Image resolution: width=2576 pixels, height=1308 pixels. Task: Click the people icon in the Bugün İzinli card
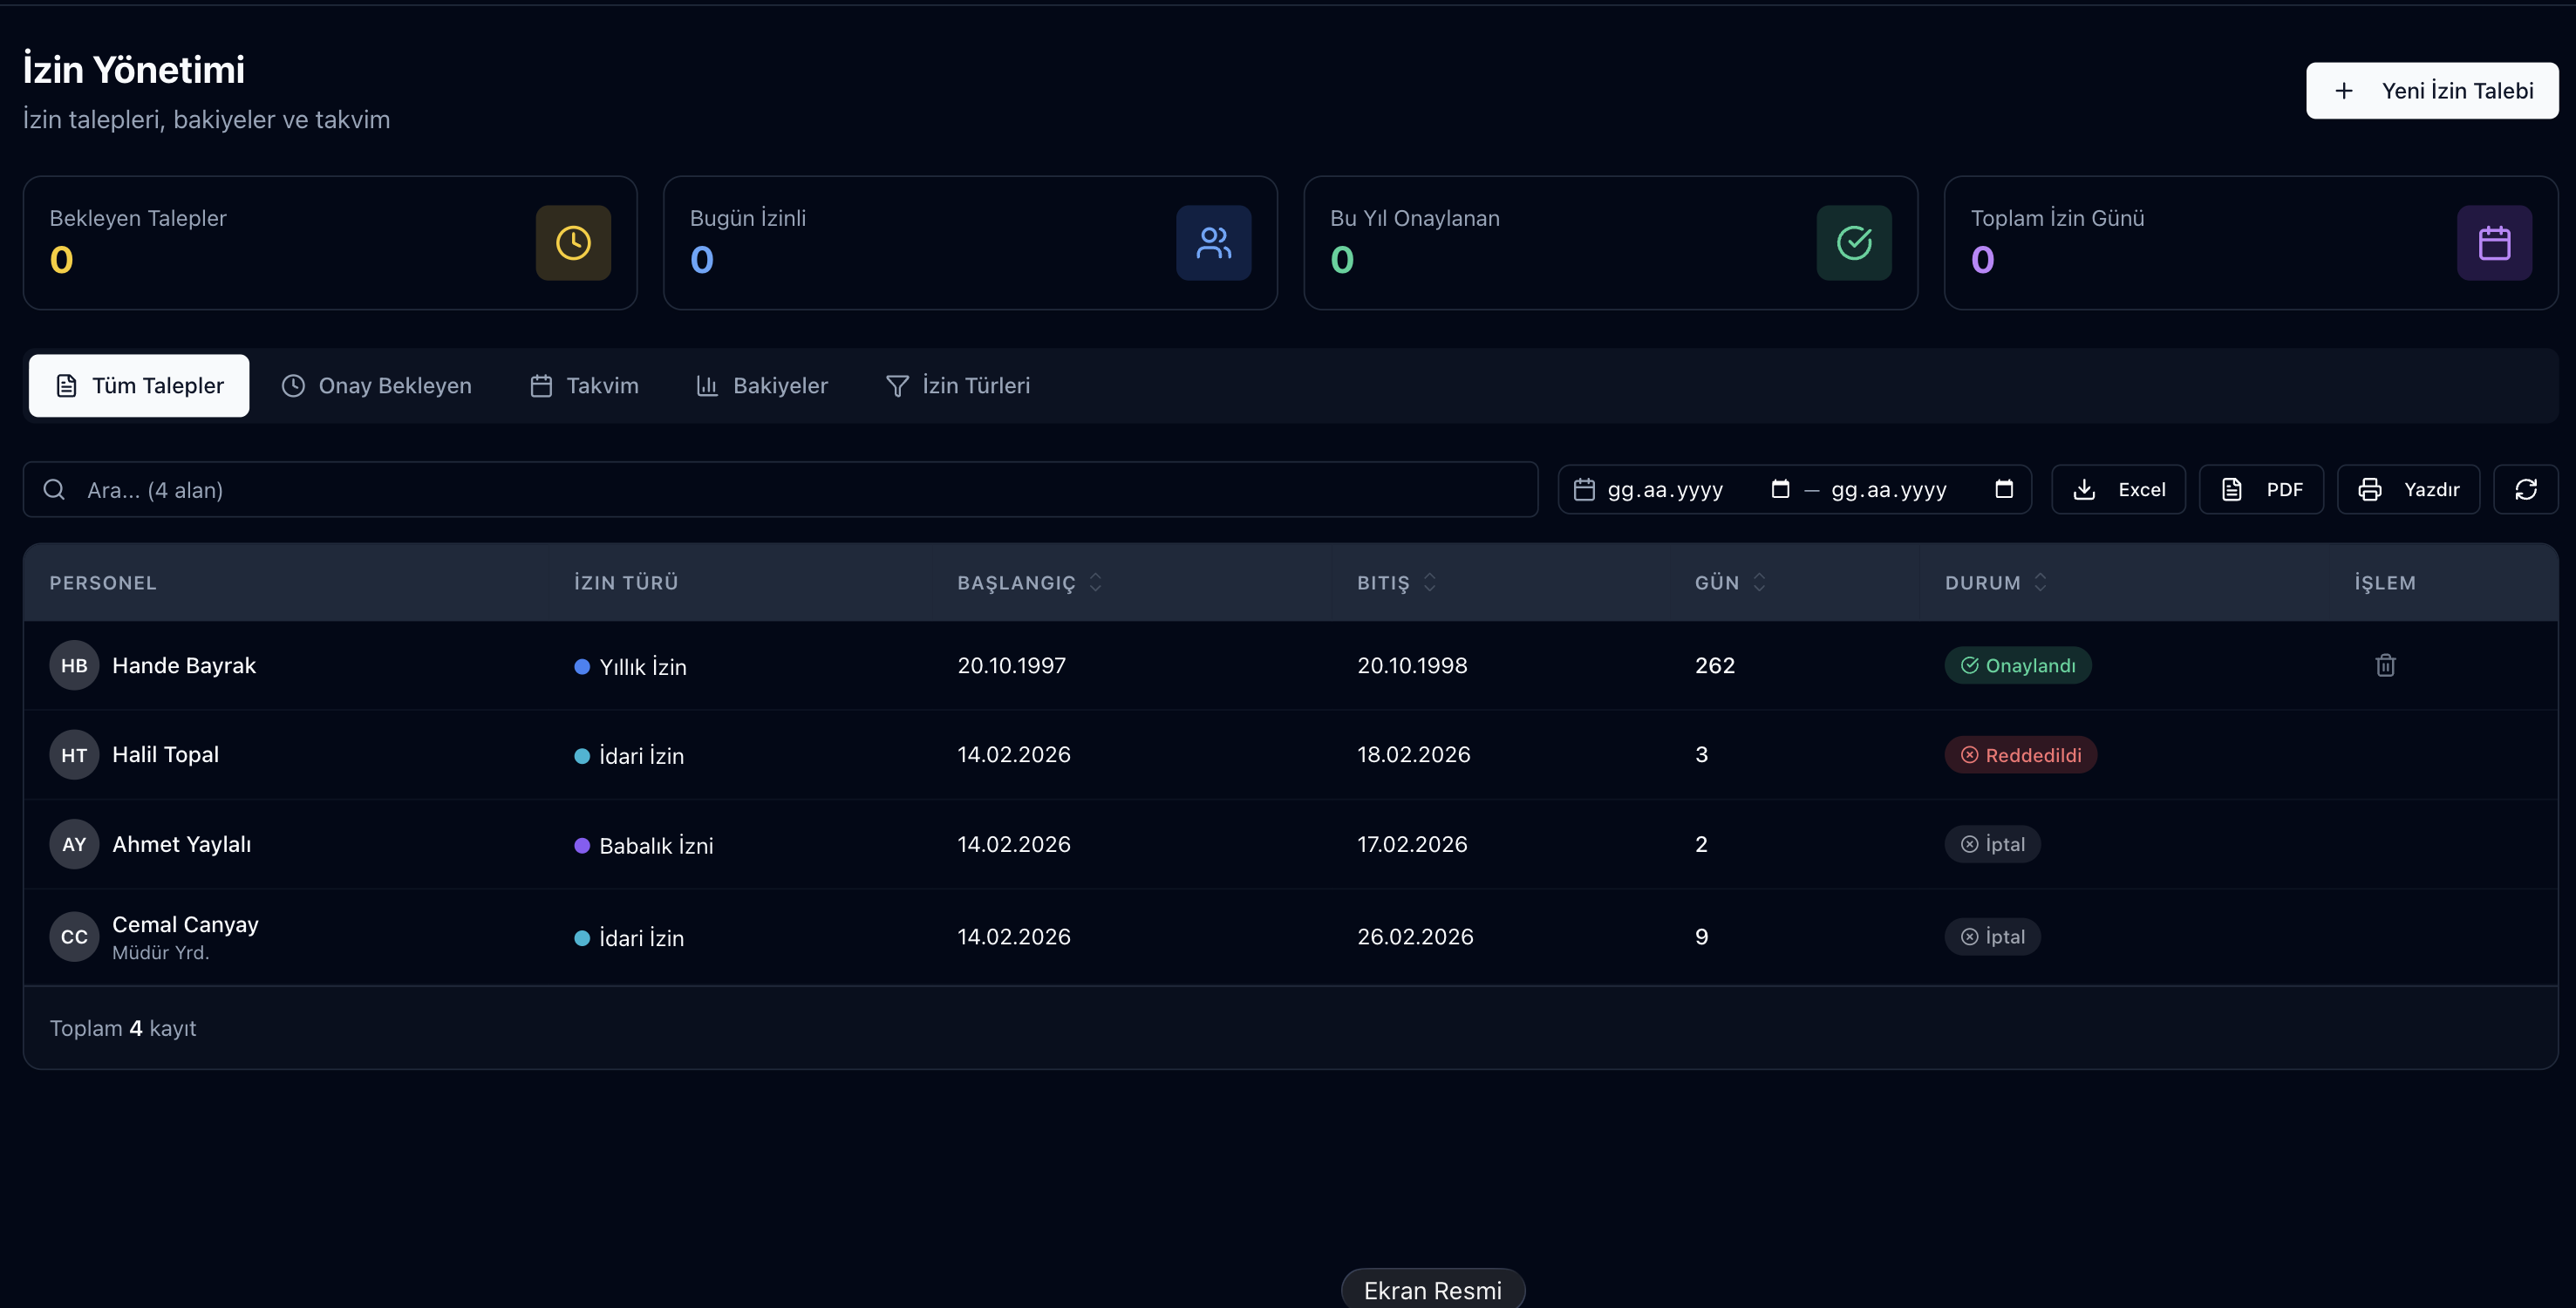tap(1214, 243)
